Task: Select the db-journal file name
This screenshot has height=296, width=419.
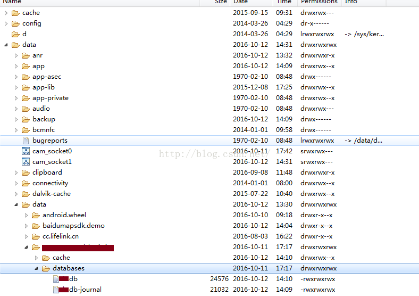Action: (x=85, y=290)
